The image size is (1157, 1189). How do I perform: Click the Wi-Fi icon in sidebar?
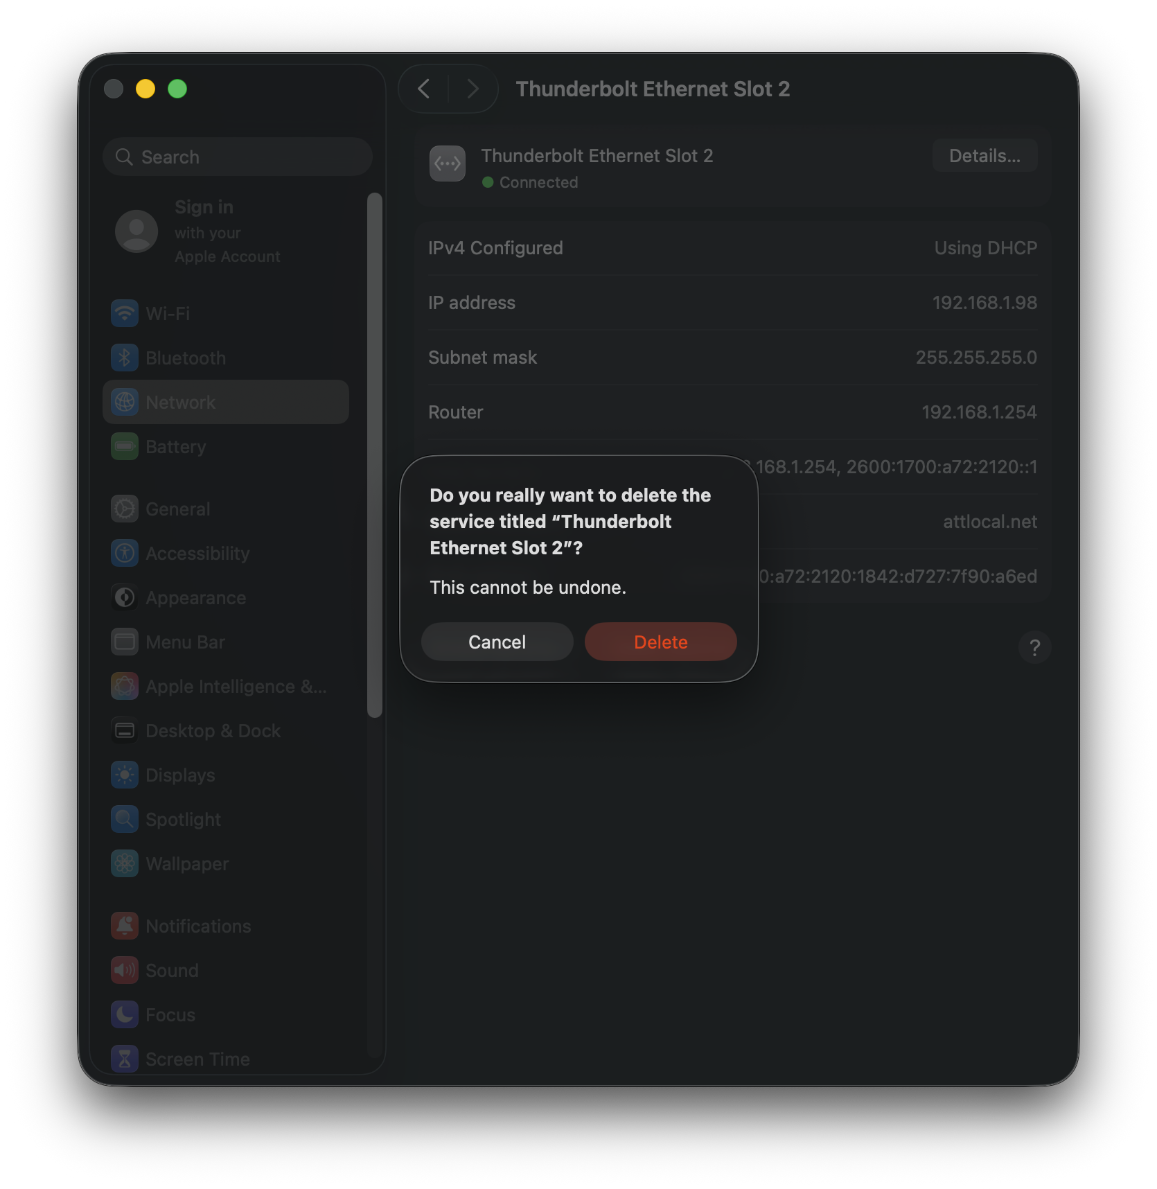pyautogui.click(x=125, y=313)
